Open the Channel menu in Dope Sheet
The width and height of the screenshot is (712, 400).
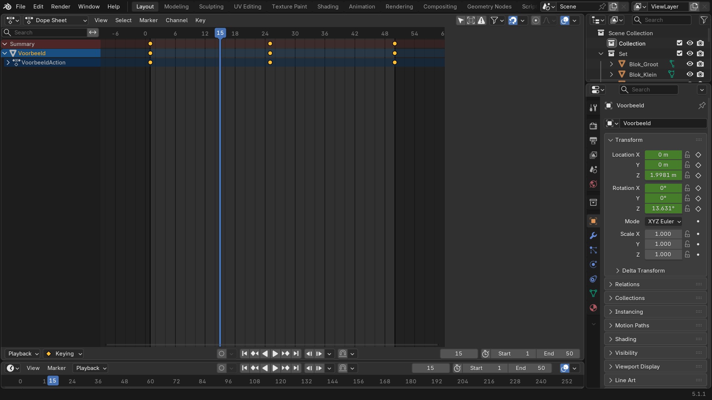pyautogui.click(x=177, y=20)
